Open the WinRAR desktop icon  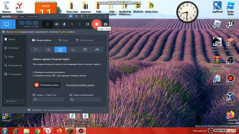[x=6, y=117]
